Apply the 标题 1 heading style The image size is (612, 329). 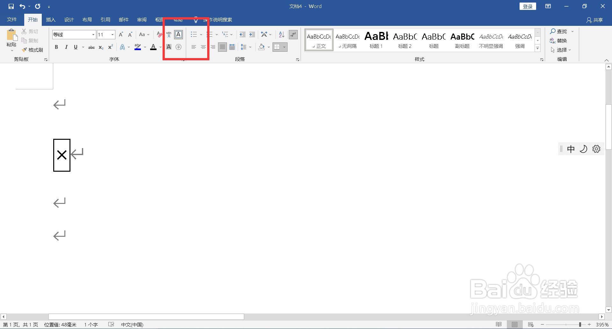pos(376,40)
